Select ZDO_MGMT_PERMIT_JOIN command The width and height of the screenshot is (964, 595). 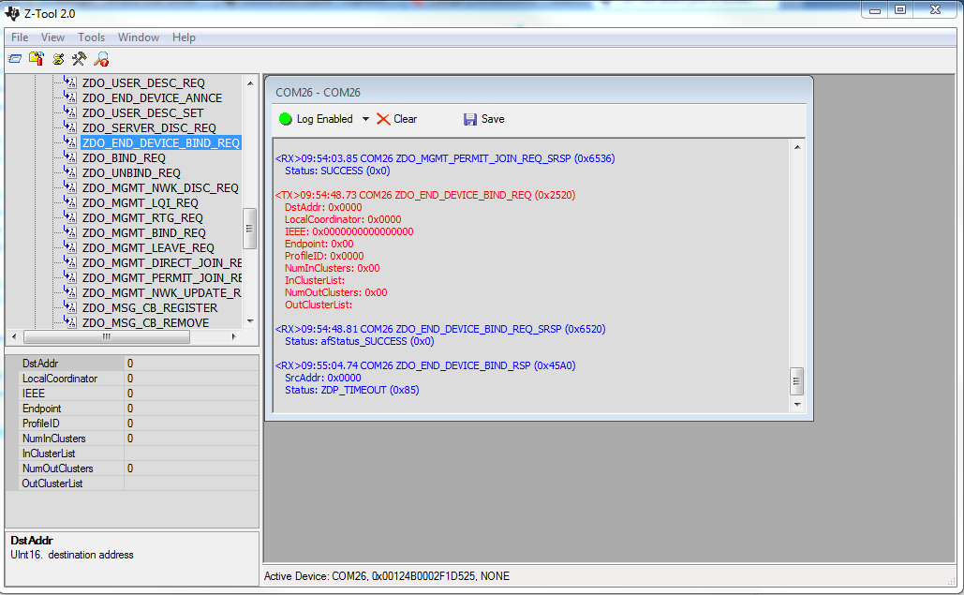pos(162,278)
